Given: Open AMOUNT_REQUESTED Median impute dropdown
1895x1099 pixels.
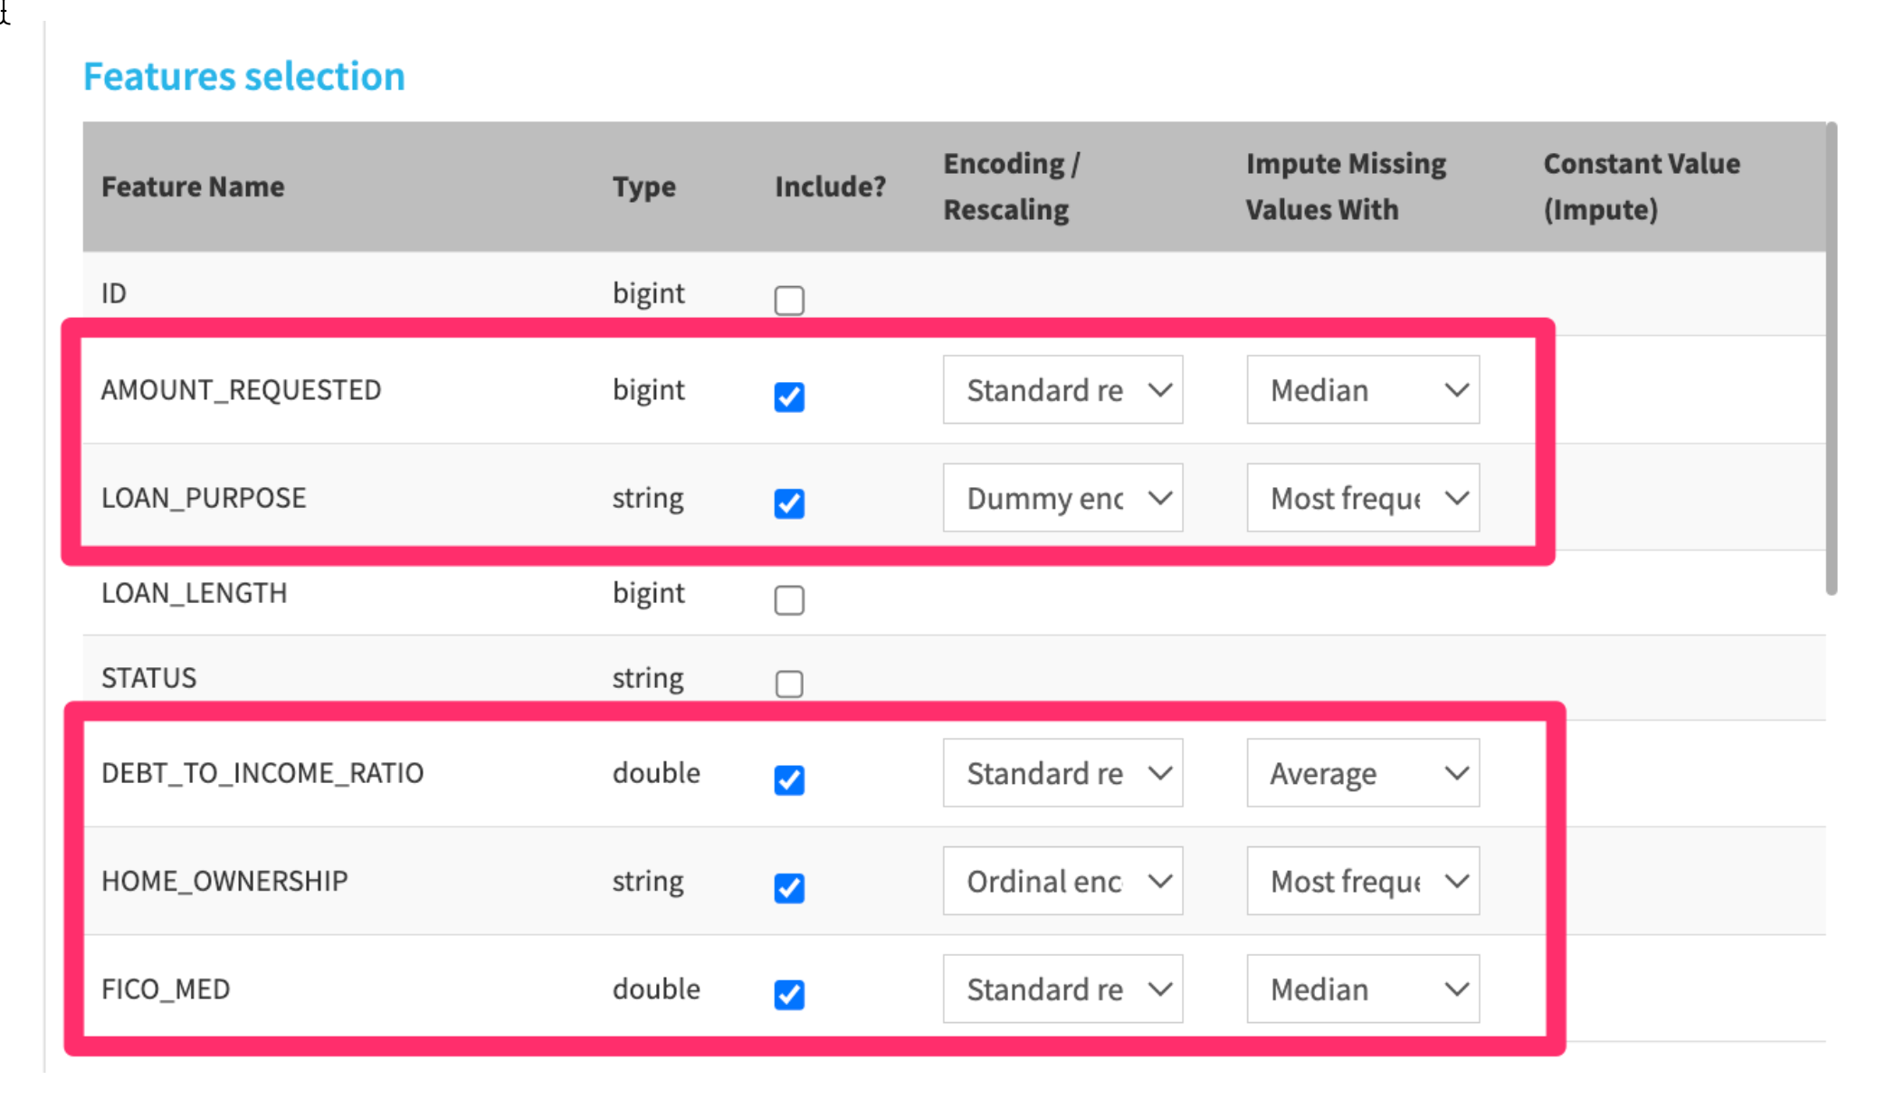Looking at the screenshot, I should point(1363,390).
